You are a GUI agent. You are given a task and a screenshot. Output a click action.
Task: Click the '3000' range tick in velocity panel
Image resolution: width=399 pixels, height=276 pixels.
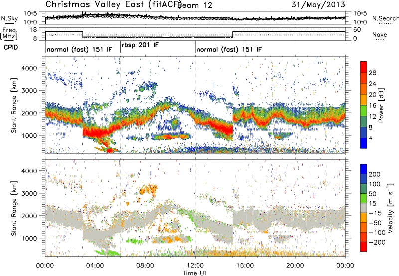[29, 193]
